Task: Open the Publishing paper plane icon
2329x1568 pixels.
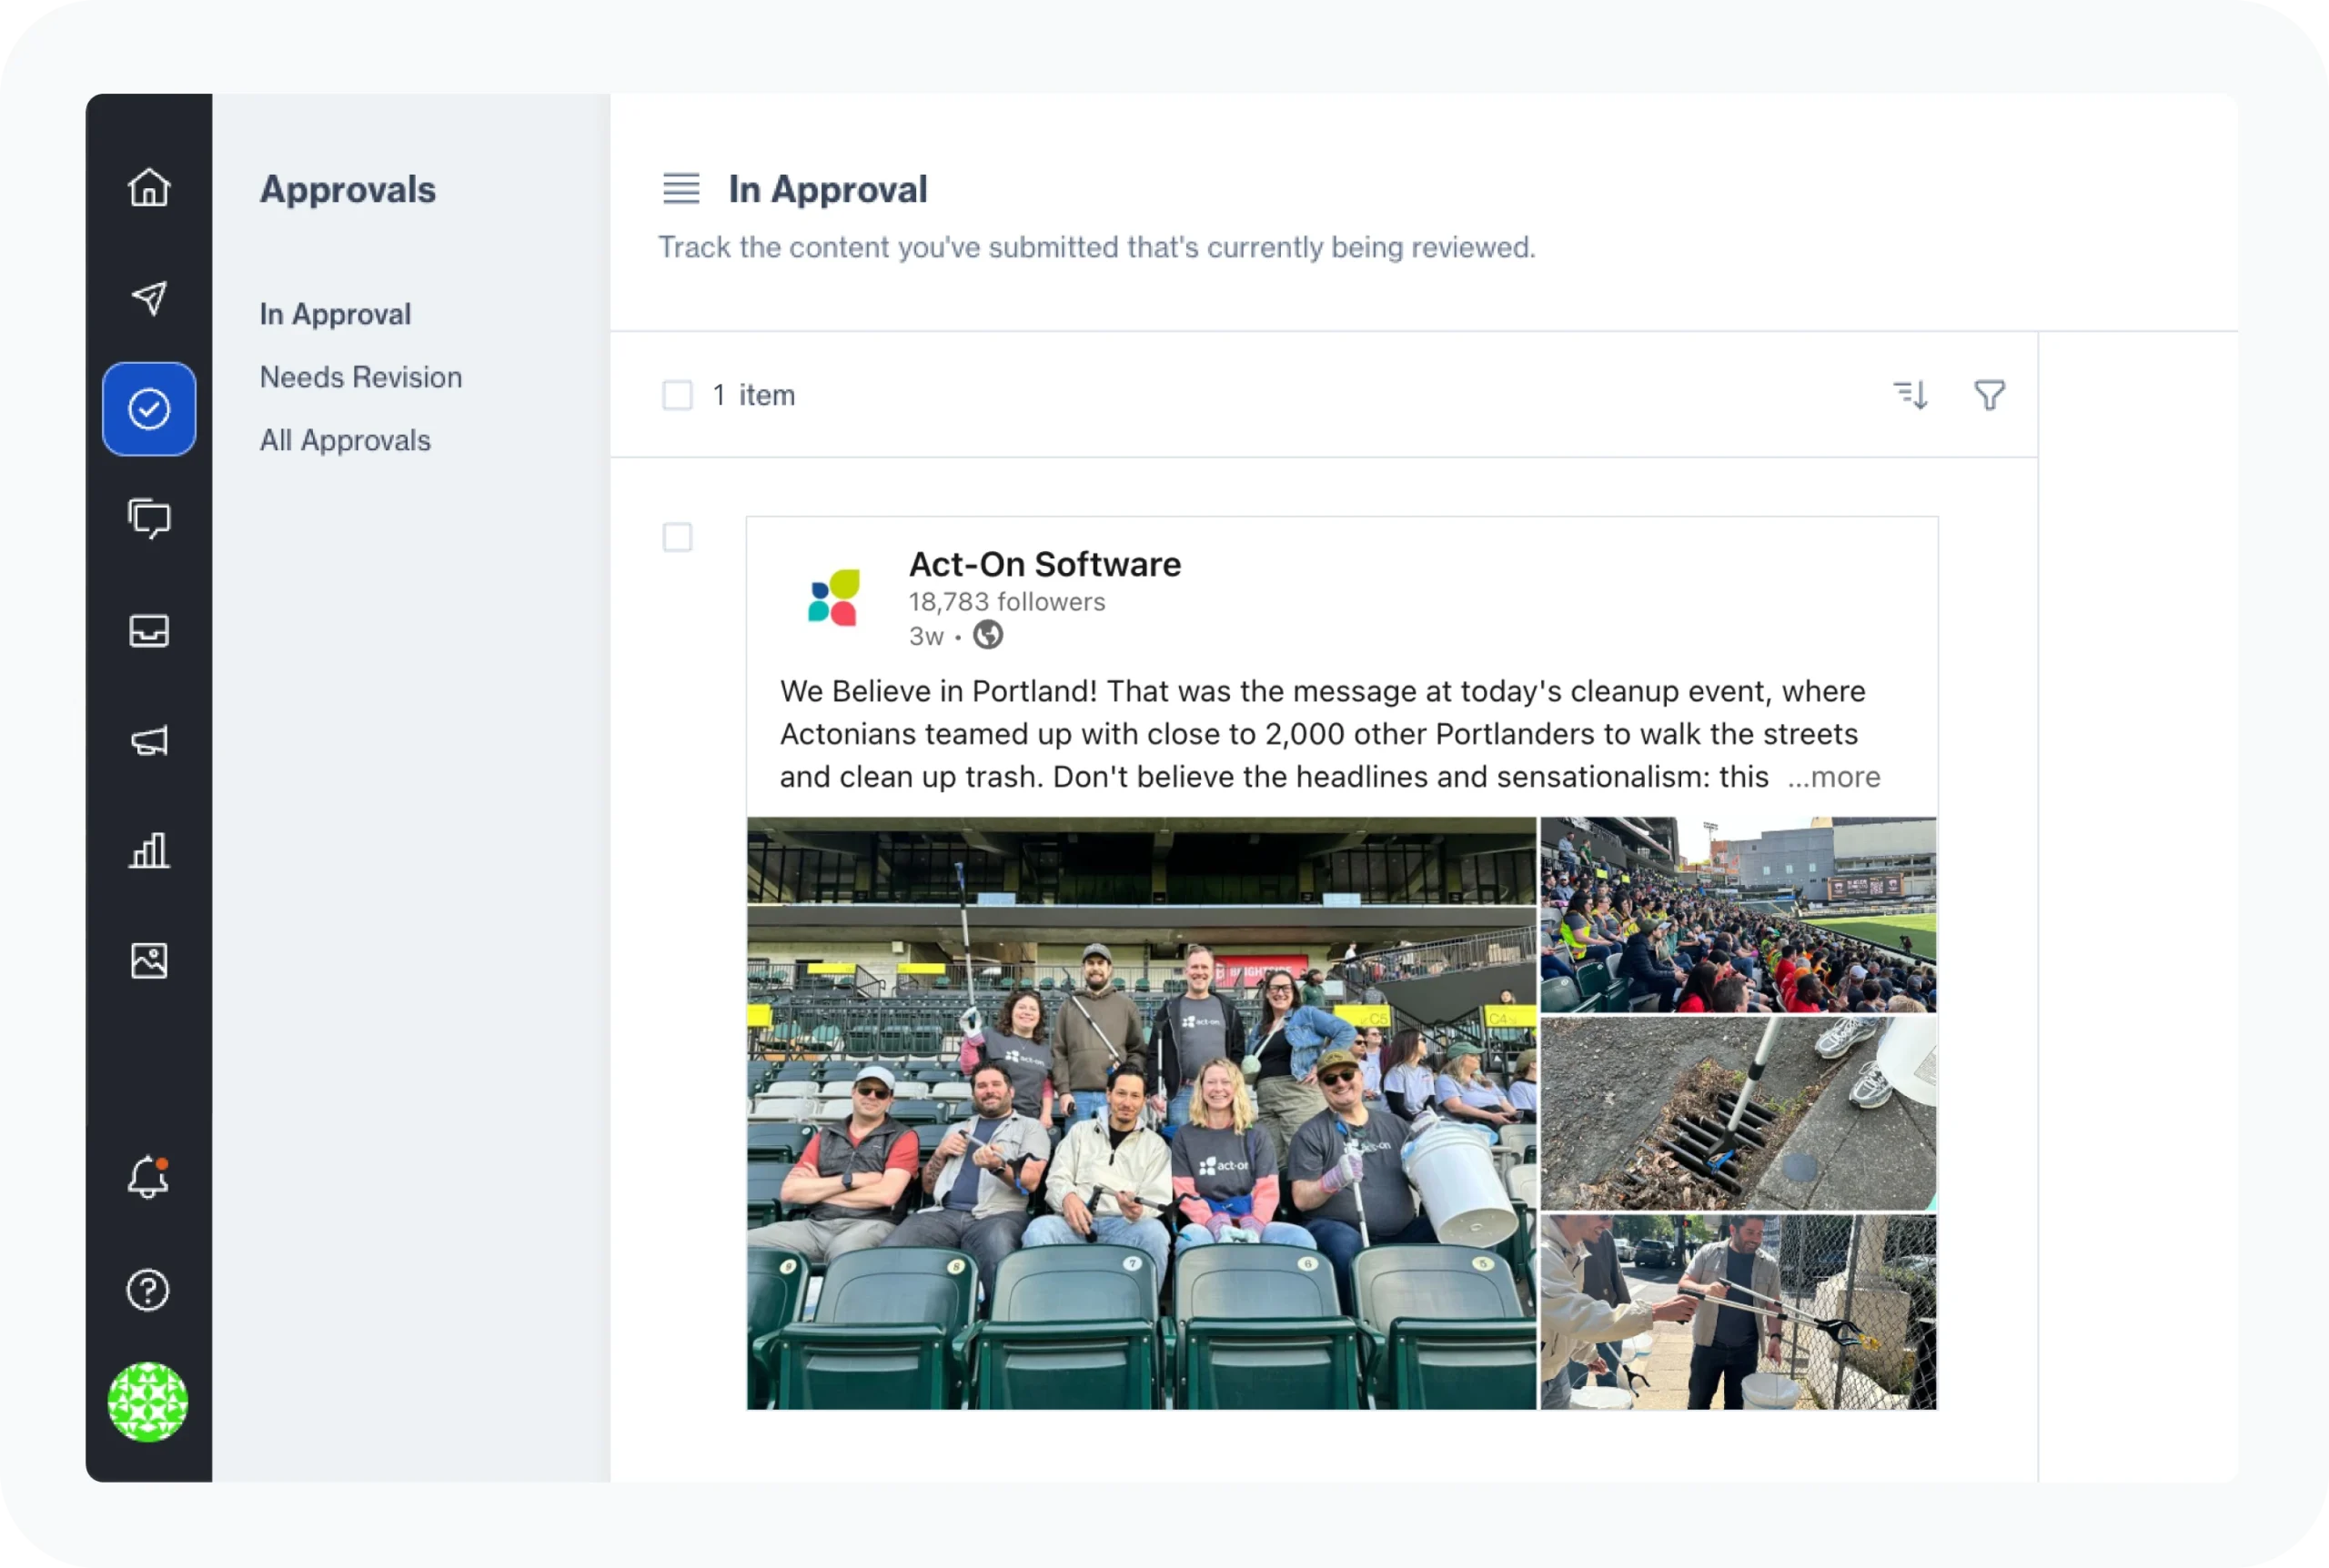Action: pos(149,297)
